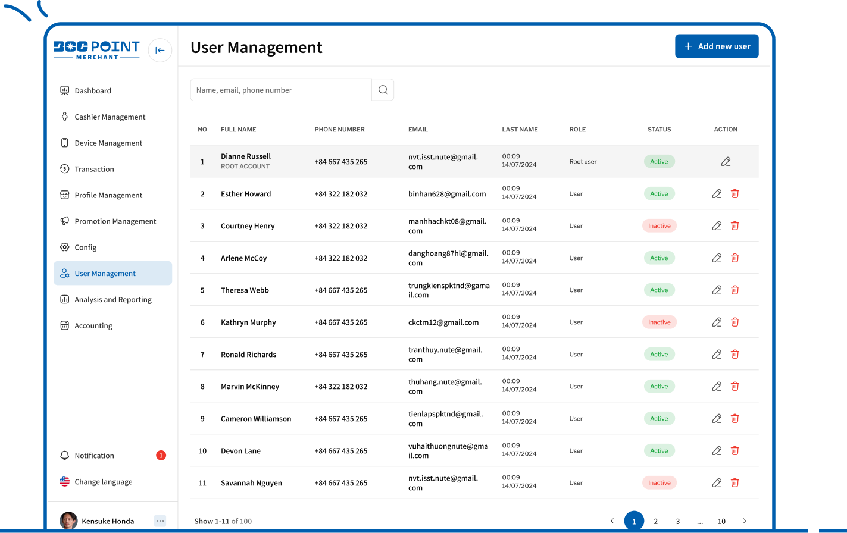Edit Devon Lane's user record
Screen dimensions: 847x533
click(x=717, y=451)
